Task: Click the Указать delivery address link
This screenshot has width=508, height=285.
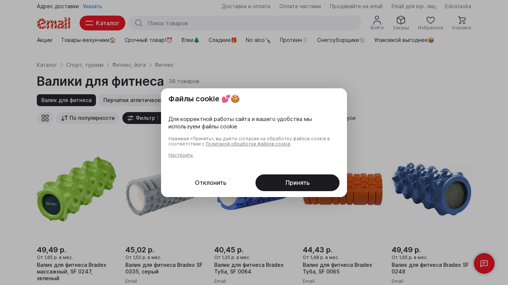Action: click(92, 6)
